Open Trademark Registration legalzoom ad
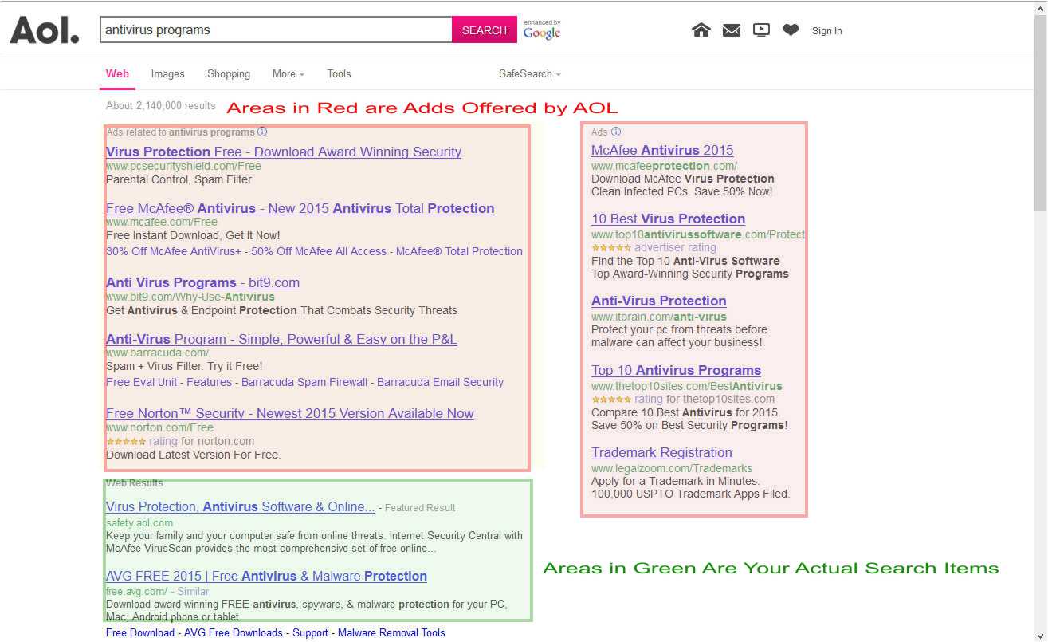The image size is (1048, 642). [x=661, y=452]
